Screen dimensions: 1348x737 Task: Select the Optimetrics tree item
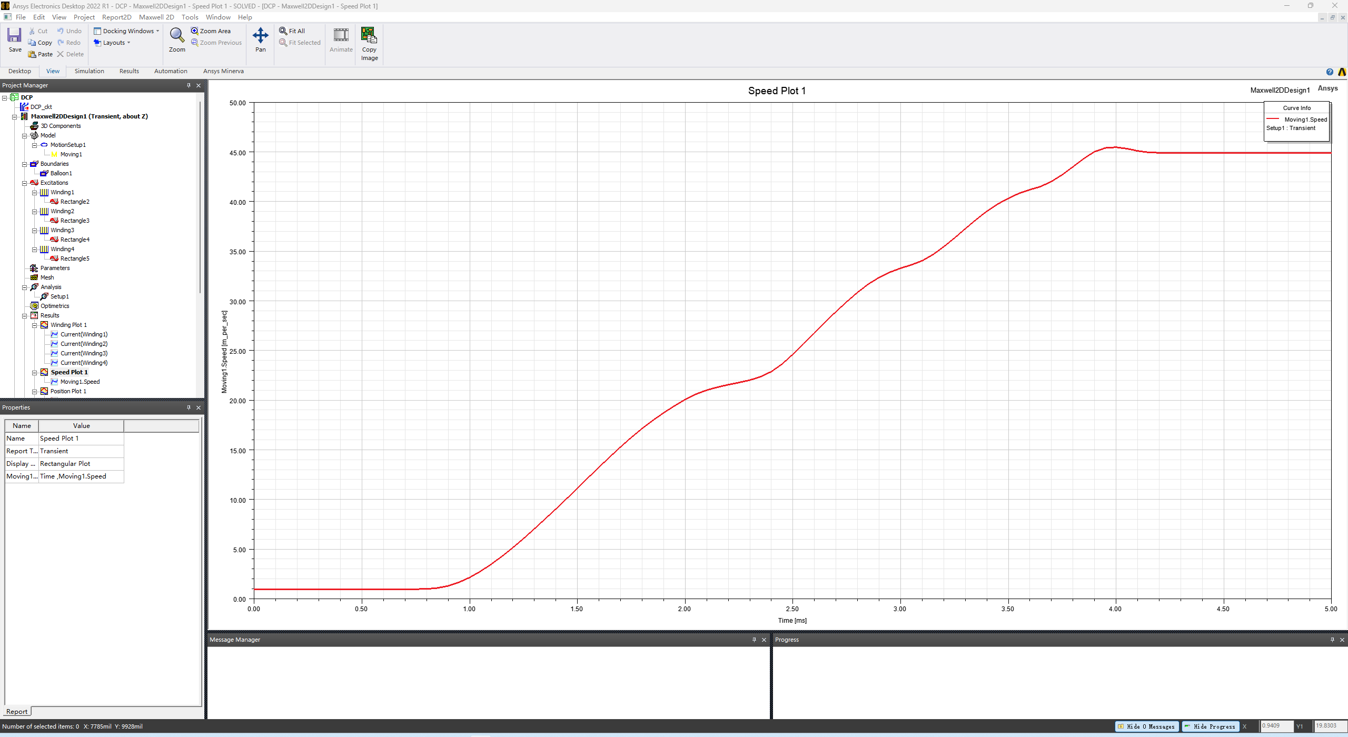point(55,306)
